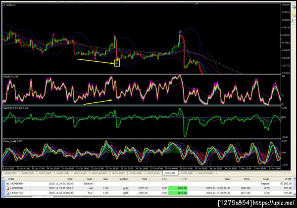Open the GOLD,Weekly tab between Daily tabs
Screen dimensions: 297x208
[99, 173]
